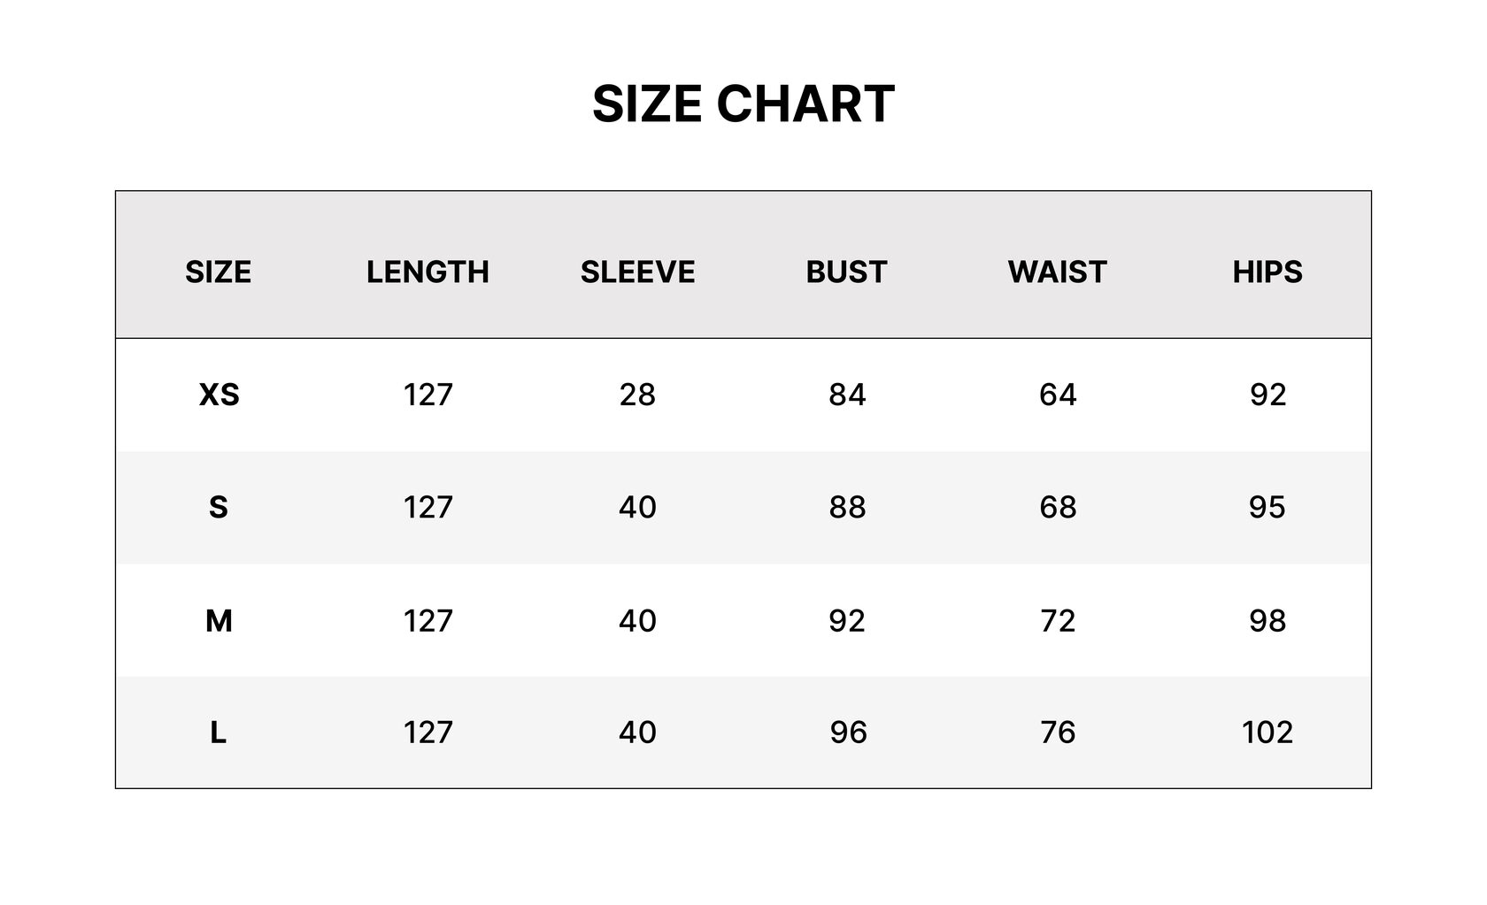
Task: Click the L bust value 96
Action: tap(848, 732)
